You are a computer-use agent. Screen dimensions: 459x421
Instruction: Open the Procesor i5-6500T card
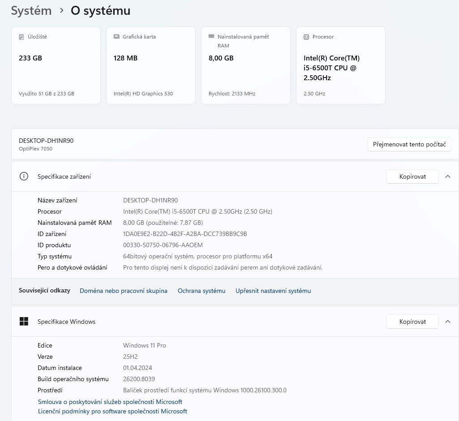tap(341, 65)
